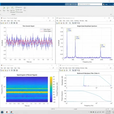114x114 pixels.
Task: Click Link Plot icon in Figure 2 toolbar
Action: click(70, 23)
